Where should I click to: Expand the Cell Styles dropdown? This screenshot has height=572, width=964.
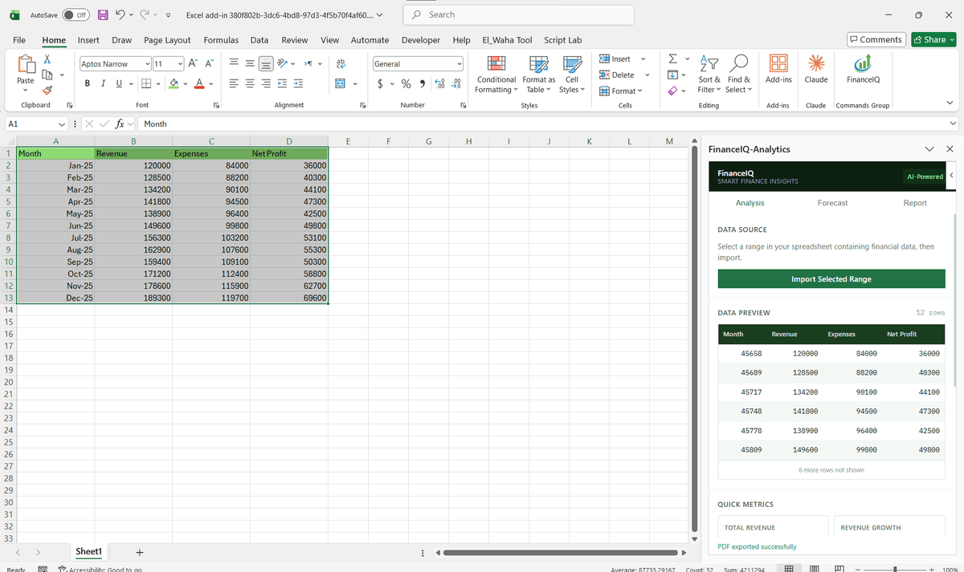572,84
